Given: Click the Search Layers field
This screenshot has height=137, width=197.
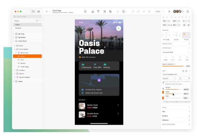Looking at the screenshot, I should tap(27, 16).
